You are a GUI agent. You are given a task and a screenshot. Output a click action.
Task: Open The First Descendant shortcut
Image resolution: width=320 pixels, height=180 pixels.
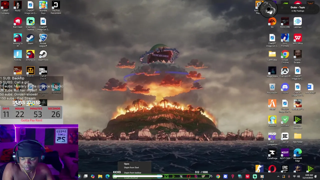pos(56,7)
